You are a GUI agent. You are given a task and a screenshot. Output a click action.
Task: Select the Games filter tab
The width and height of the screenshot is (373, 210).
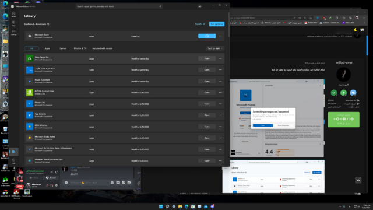click(x=63, y=48)
